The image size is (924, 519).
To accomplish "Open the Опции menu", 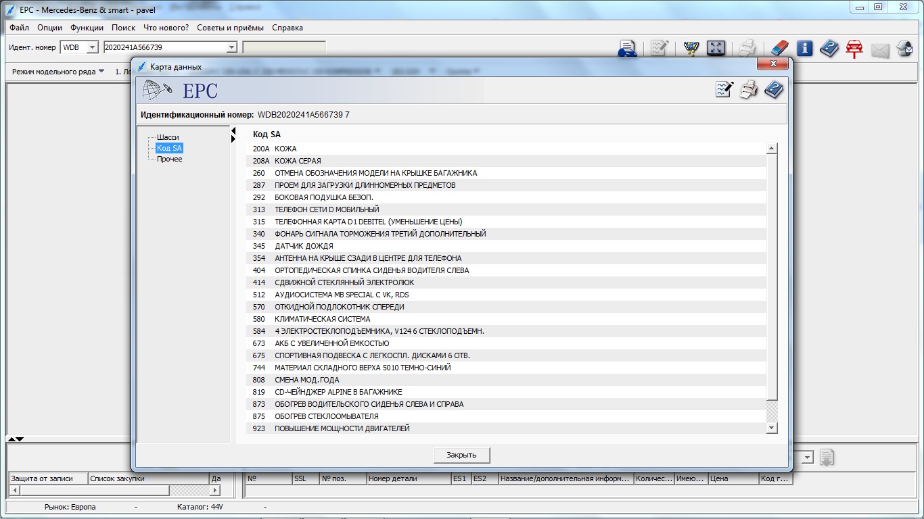I will [49, 28].
